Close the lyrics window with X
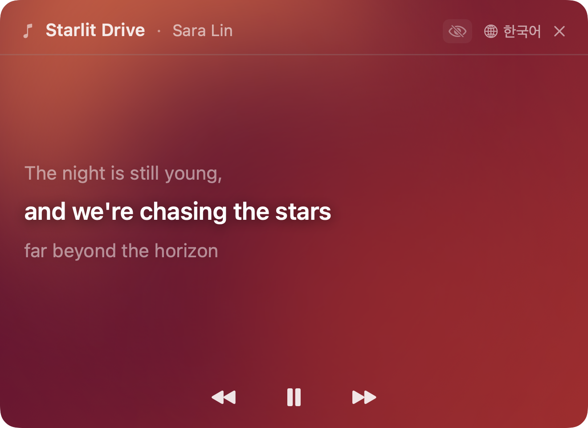 [559, 31]
